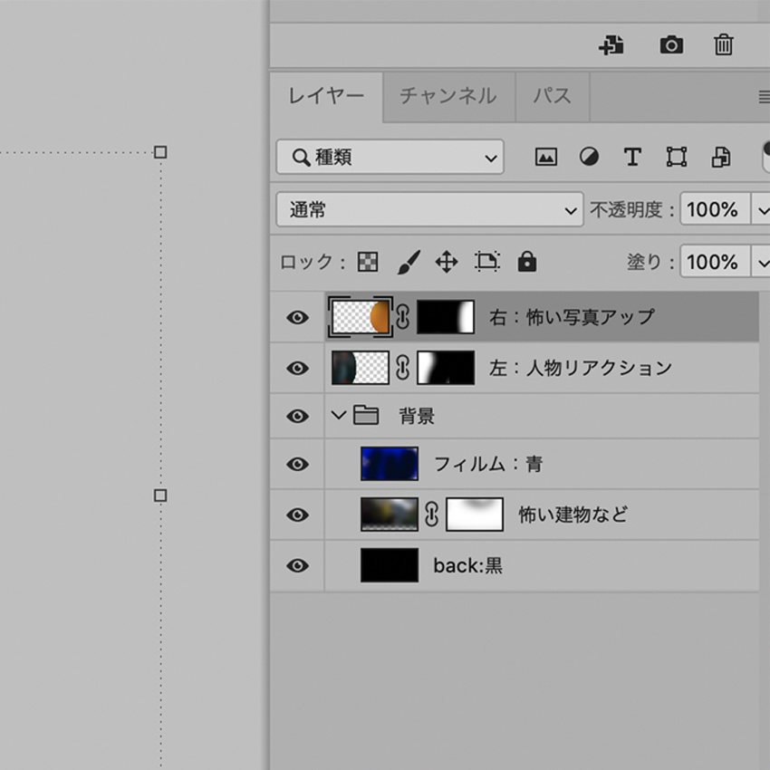Toggle visibility of 左：人物リアクション layer
The width and height of the screenshot is (770, 770).
(x=296, y=368)
